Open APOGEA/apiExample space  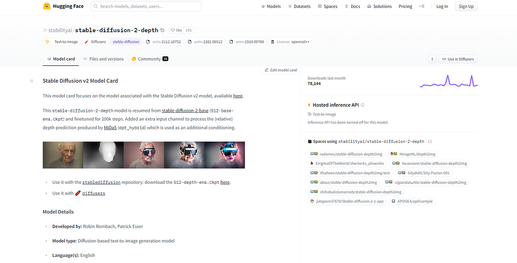pyautogui.click(x=413, y=201)
